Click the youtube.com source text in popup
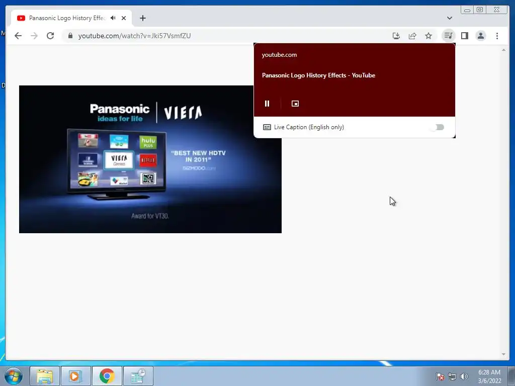The image size is (515, 386). click(x=279, y=55)
